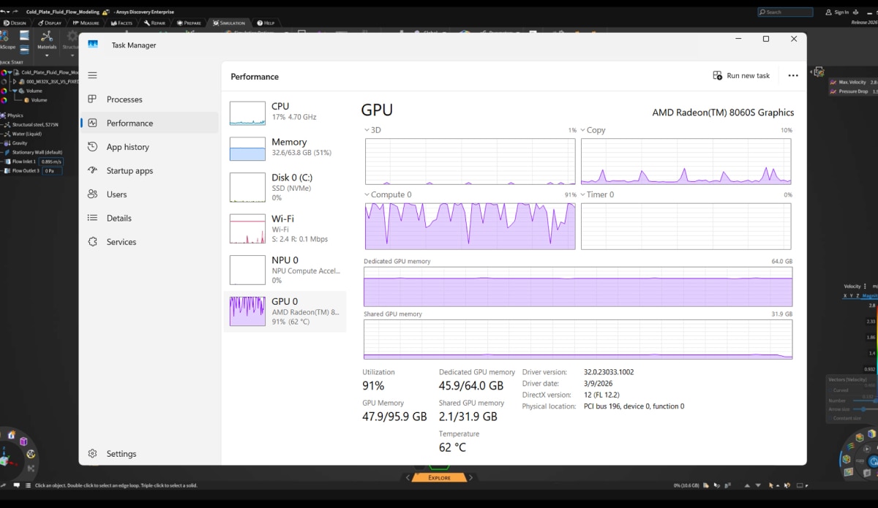Click the Shared GPU memory graph
The height and width of the screenshot is (508, 878).
578,339
